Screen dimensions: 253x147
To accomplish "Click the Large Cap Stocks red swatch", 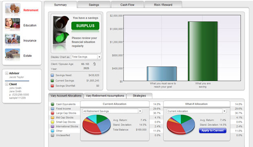I will [53, 113].
